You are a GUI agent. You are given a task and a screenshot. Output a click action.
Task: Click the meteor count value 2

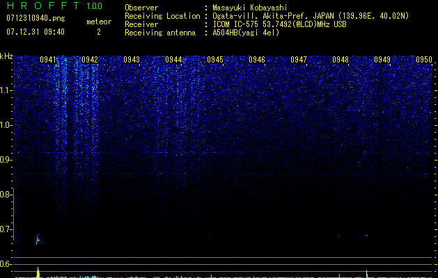pyautogui.click(x=99, y=32)
